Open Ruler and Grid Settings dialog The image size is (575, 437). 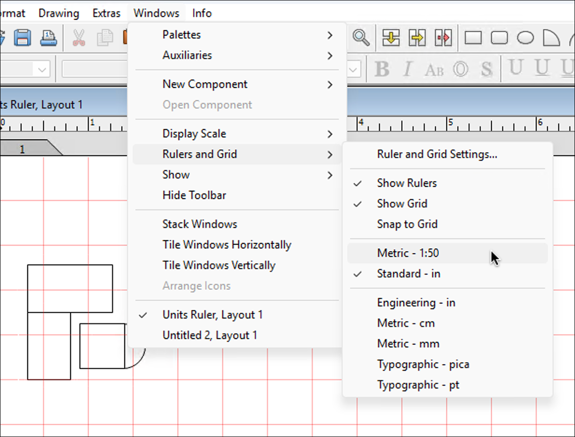click(437, 154)
